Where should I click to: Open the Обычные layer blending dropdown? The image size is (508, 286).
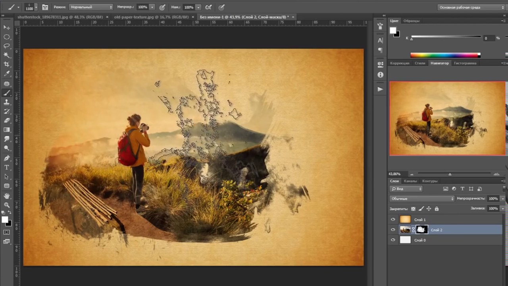(422, 199)
